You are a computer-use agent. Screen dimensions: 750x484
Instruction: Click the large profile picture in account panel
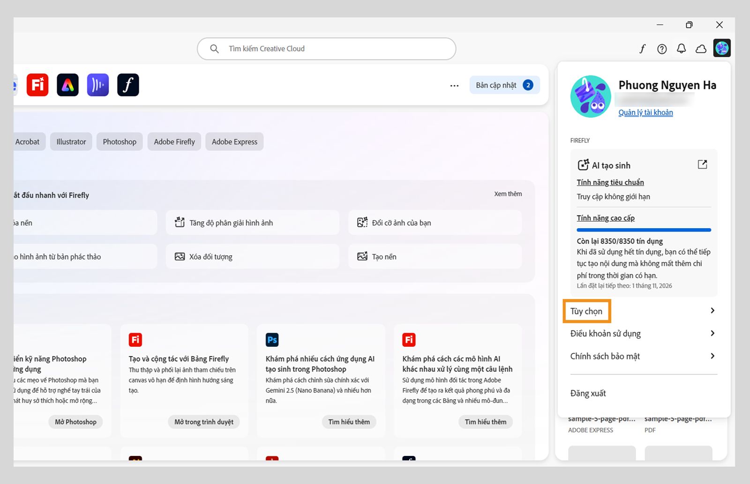[x=591, y=96]
